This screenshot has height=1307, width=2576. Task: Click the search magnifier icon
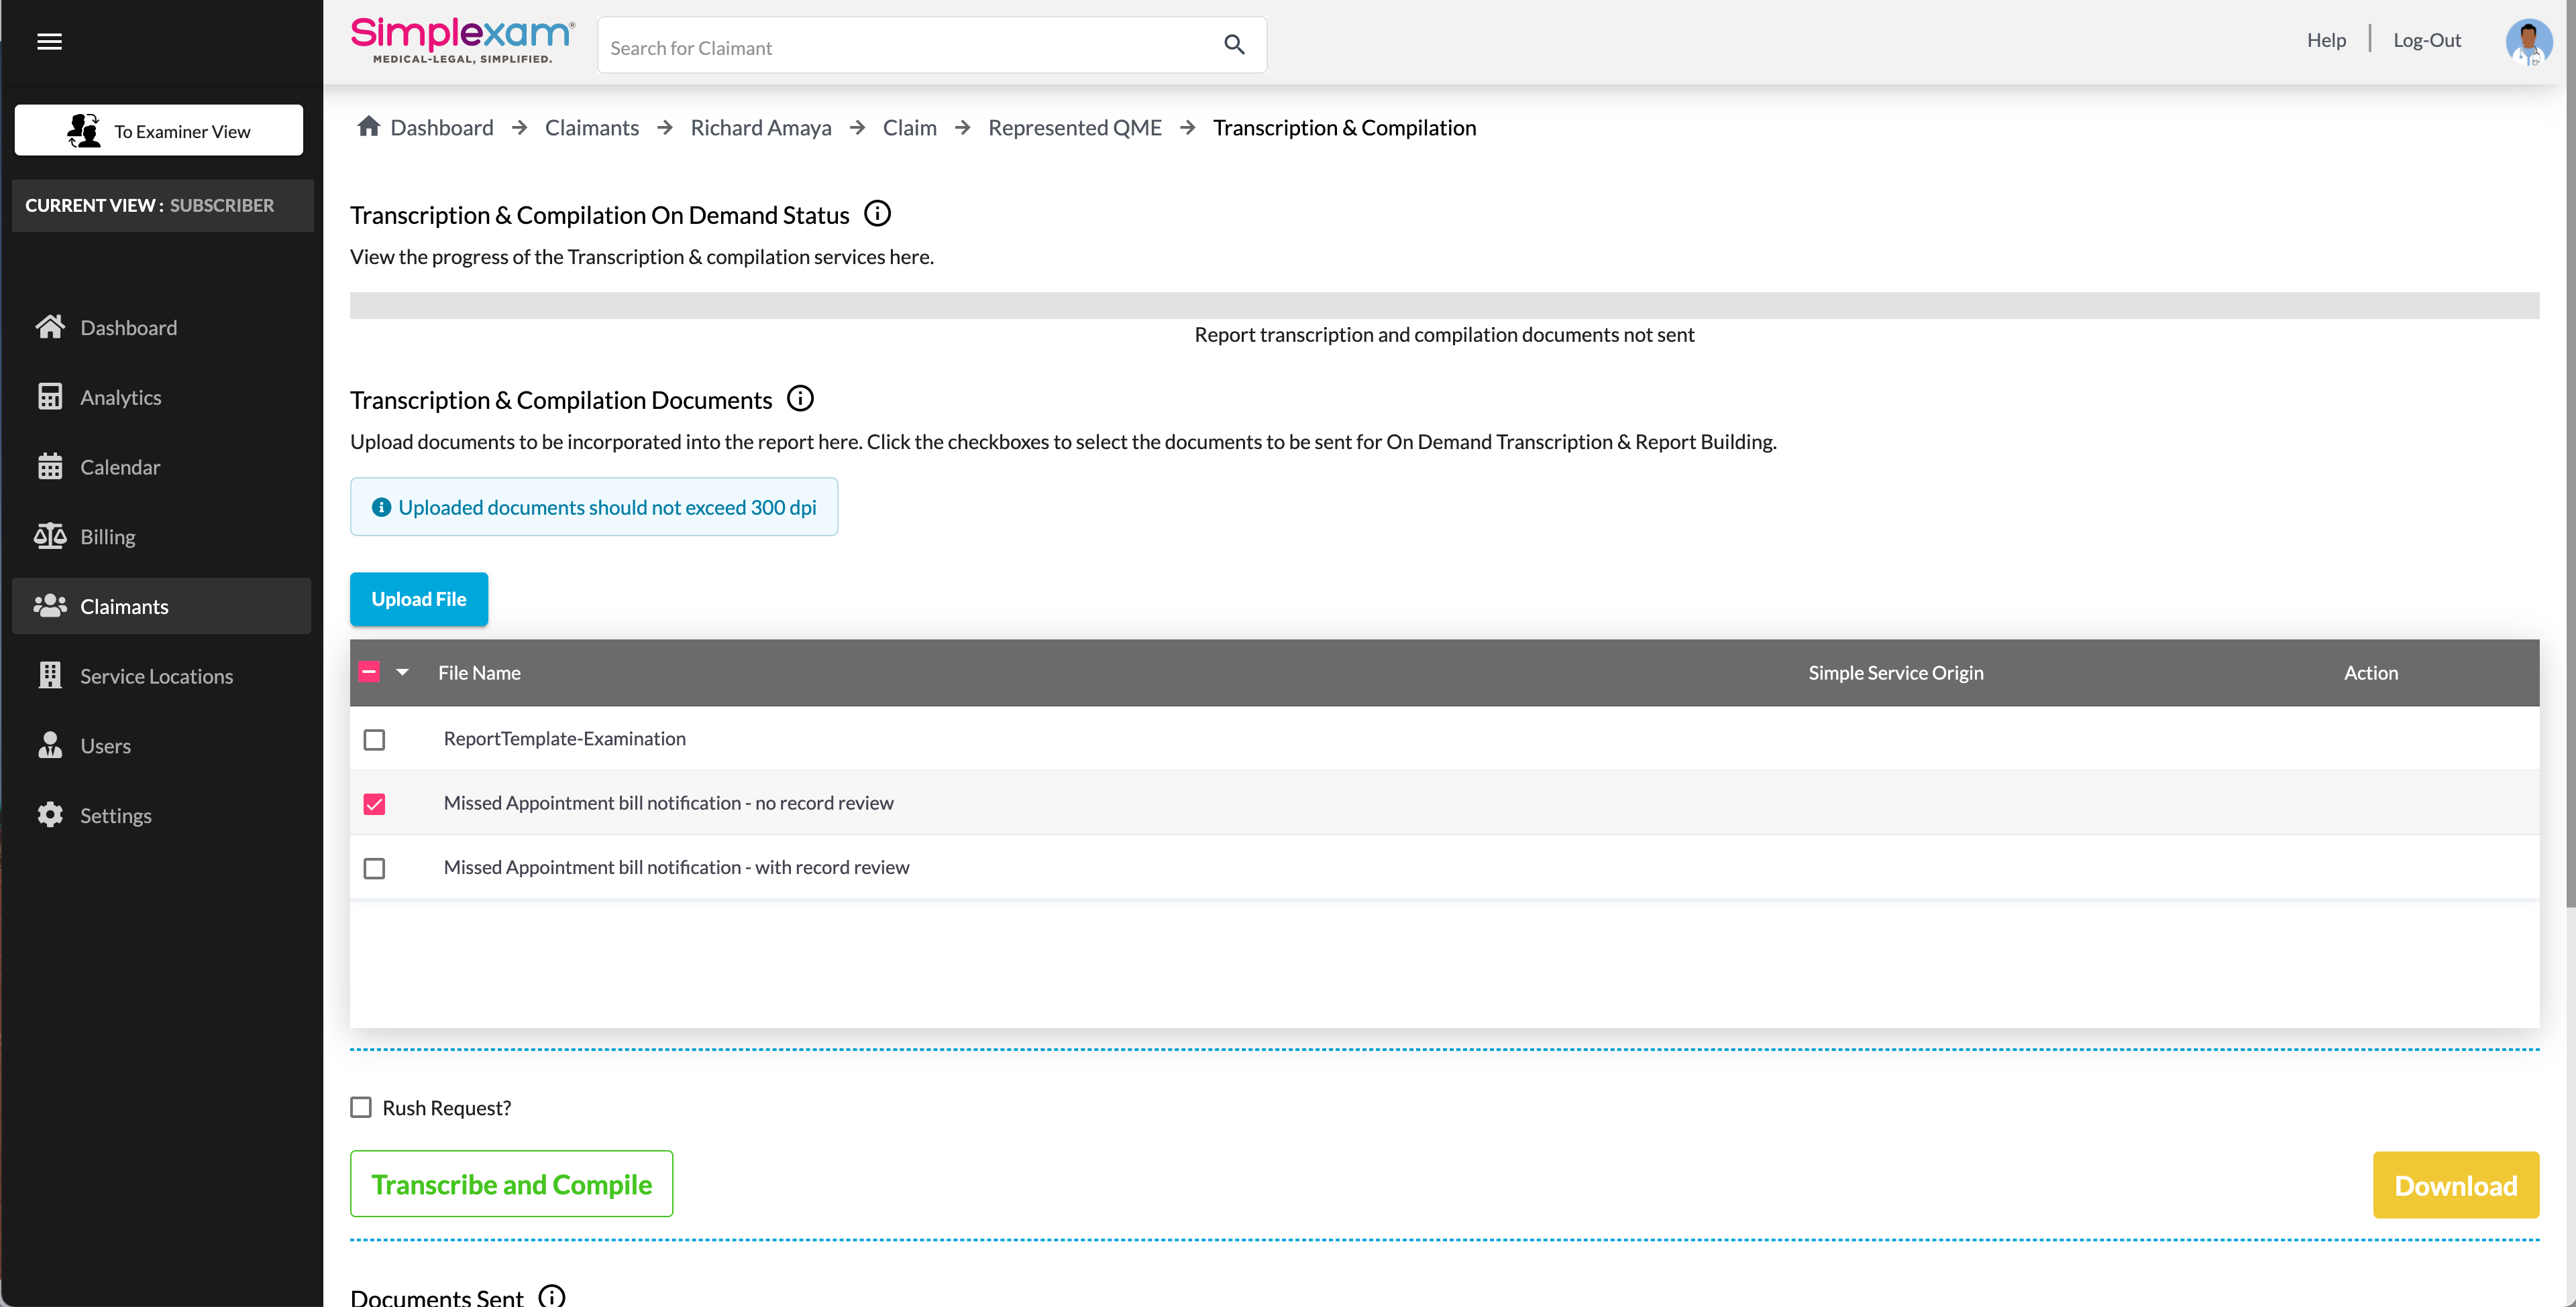click(1234, 45)
